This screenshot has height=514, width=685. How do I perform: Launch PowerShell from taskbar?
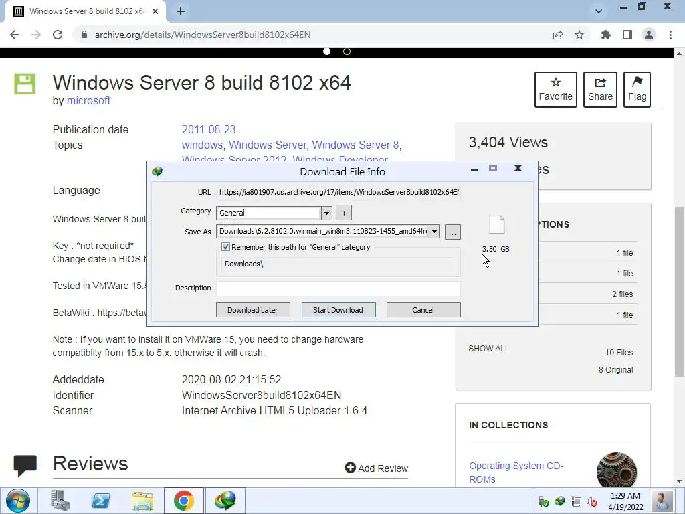pos(101,501)
